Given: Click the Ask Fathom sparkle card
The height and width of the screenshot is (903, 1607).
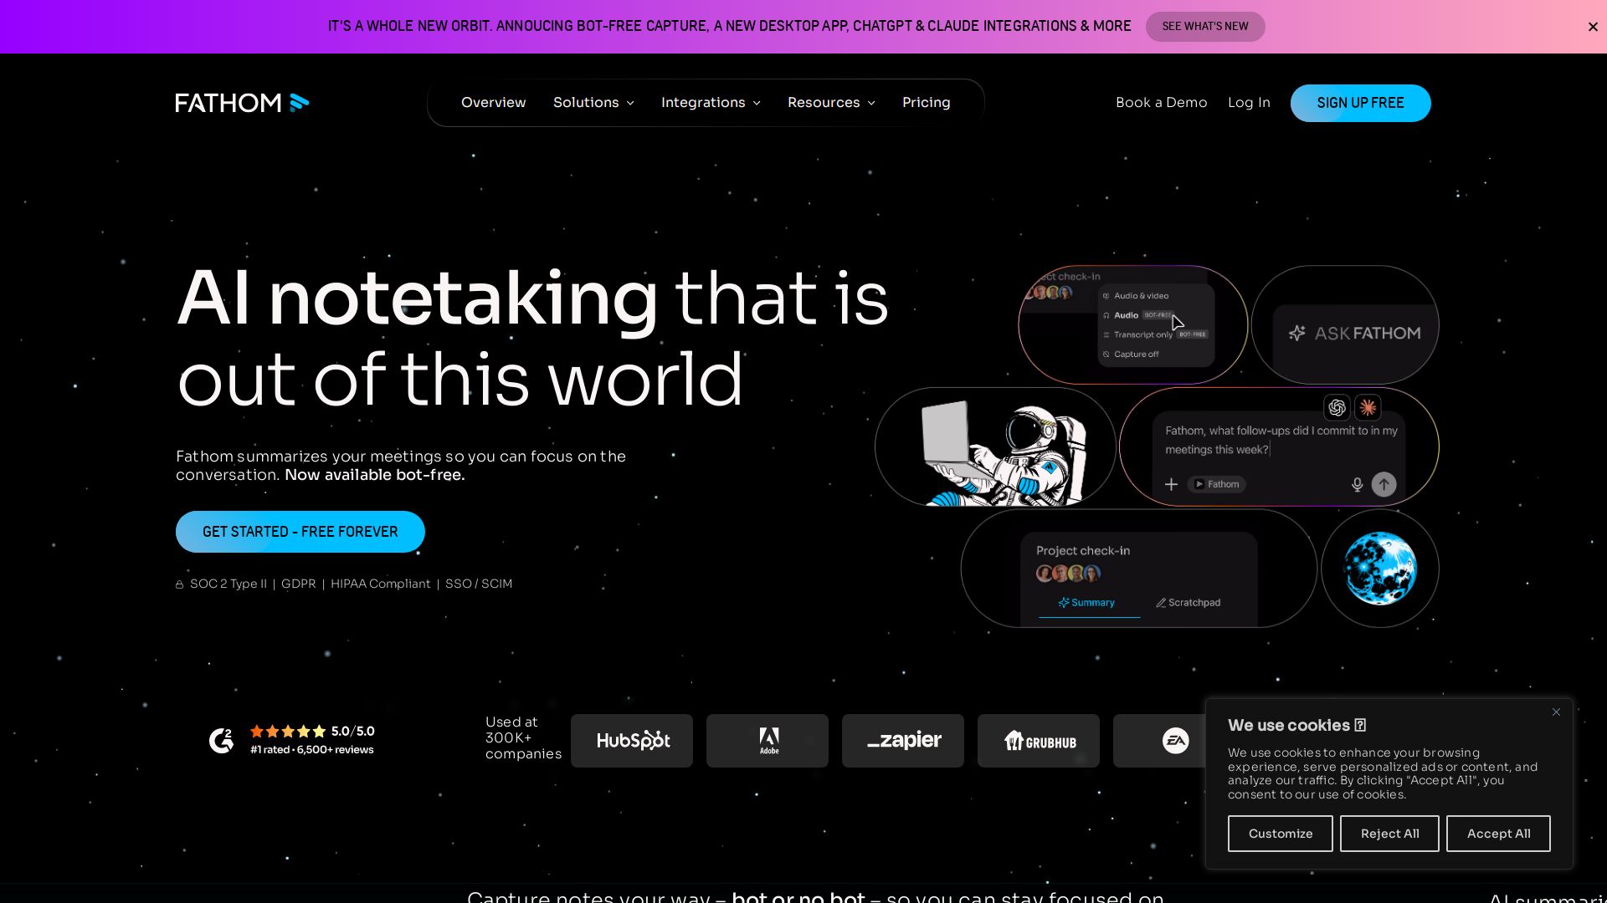Looking at the screenshot, I should click(1353, 334).
